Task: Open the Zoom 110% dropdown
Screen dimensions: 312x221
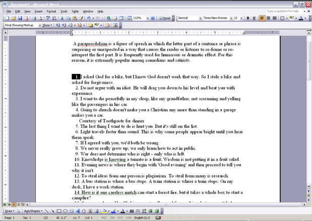Action: [x=147, y=18]
